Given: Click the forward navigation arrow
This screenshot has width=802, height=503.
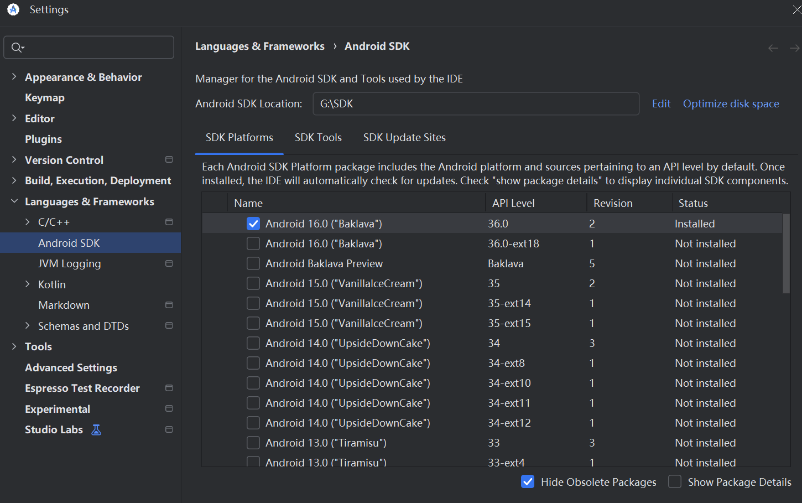Looking at the screenshot, I should point(795,48).
